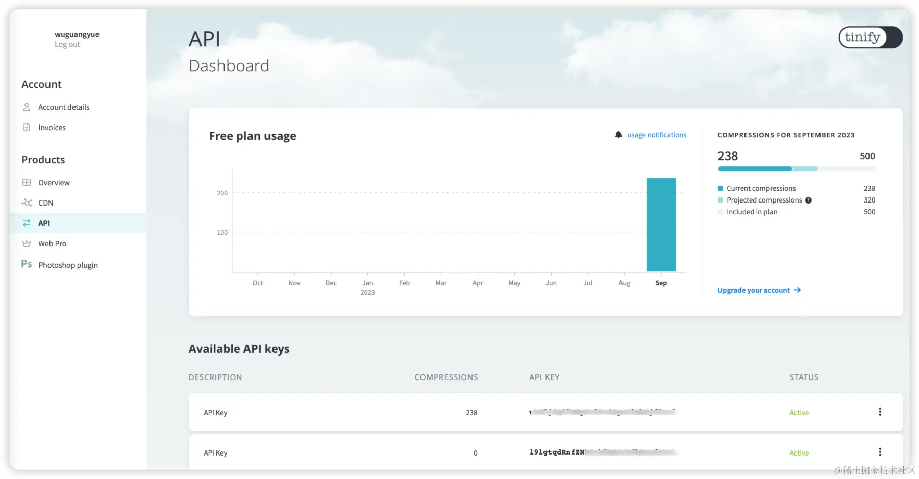Log out of the wuguangyue account

click(67, 44)
